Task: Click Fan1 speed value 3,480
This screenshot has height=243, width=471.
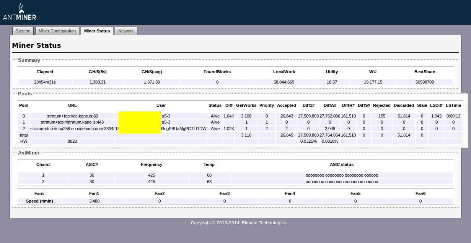Action: (94, 201)
